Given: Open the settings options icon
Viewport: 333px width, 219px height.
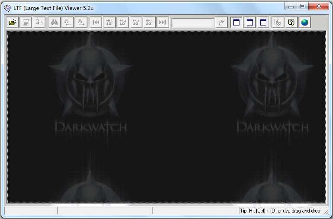Looking at the screenshot, I should pos(278,22).
